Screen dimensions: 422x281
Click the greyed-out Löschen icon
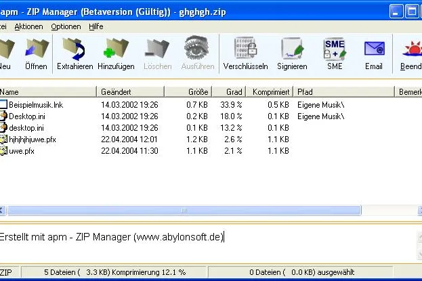coord(157,49)
